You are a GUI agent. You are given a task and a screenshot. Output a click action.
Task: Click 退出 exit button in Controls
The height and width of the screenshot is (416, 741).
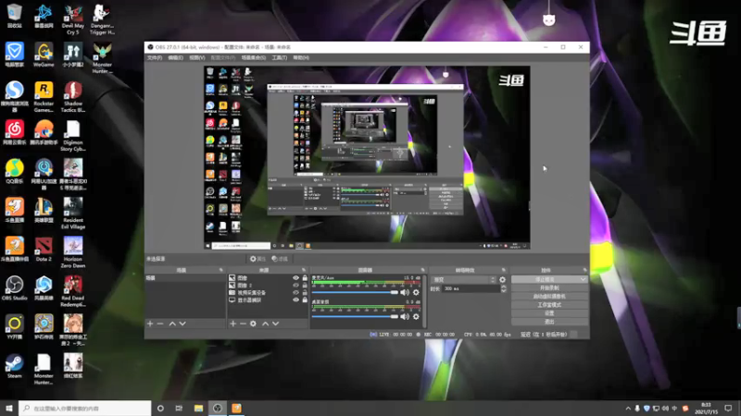tap(549, 322)
